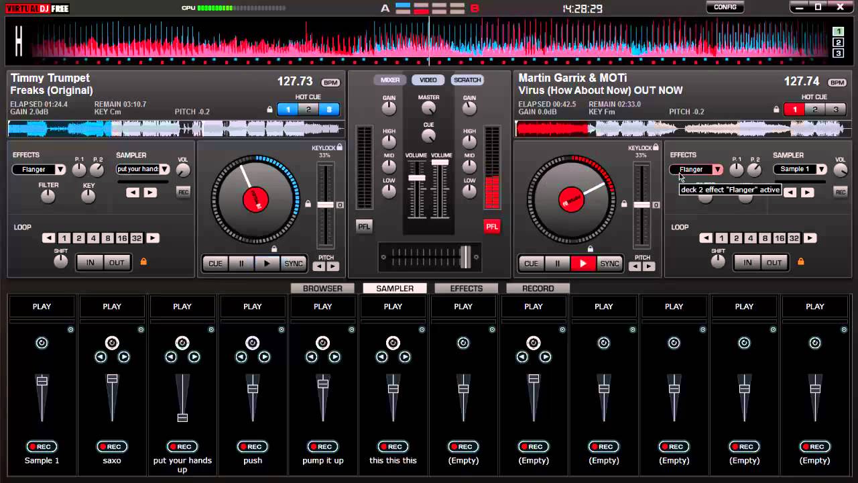Click left deck FILTER knob
The image size is (858, 483).
pyautogui.click(x=48, y=197)
